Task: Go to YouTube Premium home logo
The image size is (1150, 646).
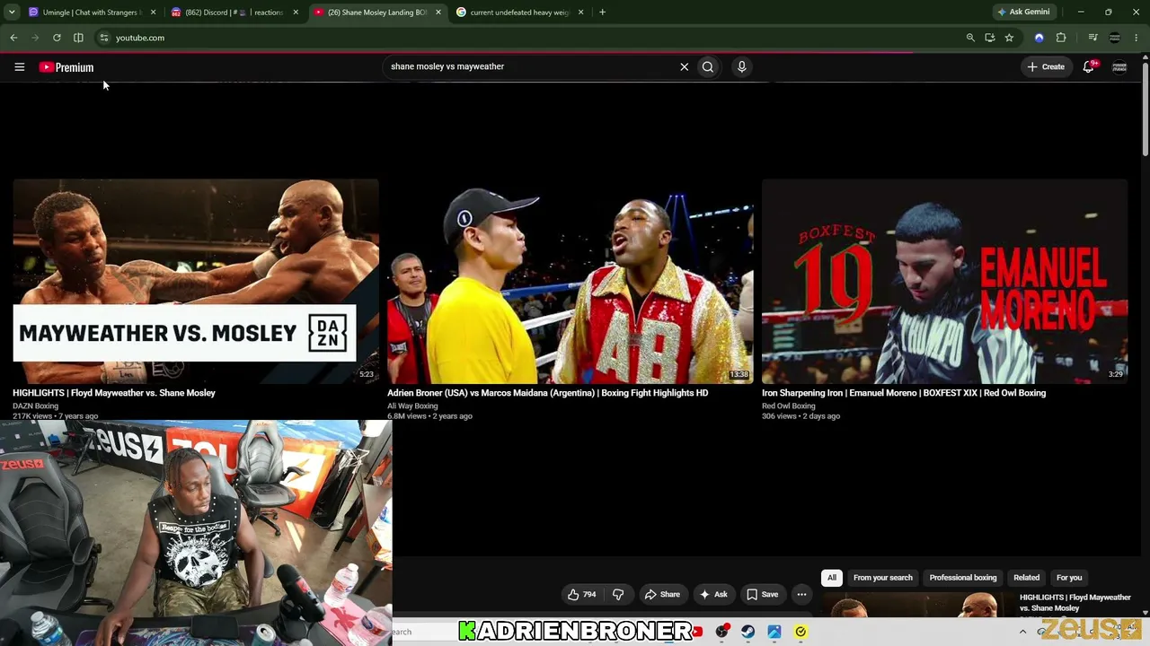Action: pos(66,67)
